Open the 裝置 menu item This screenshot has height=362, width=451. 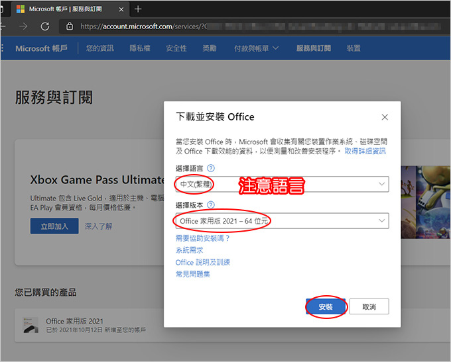click(354, 48)
